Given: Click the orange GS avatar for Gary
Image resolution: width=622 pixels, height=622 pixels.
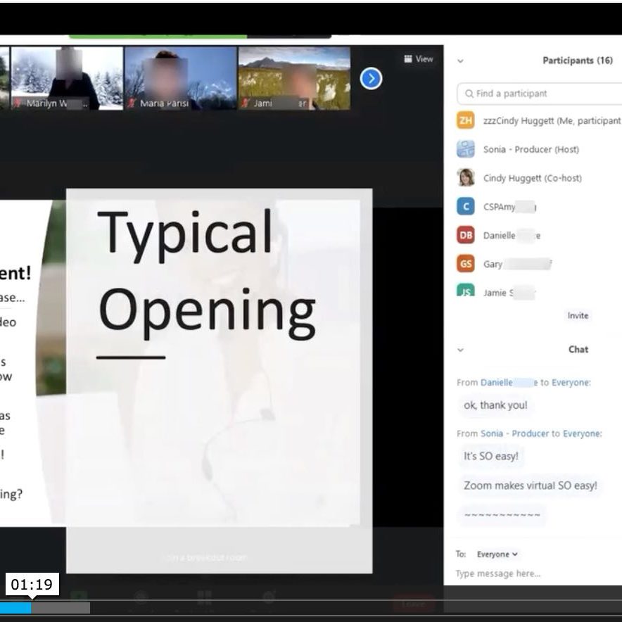Looking at the screenshot, I should coord(465,265).
